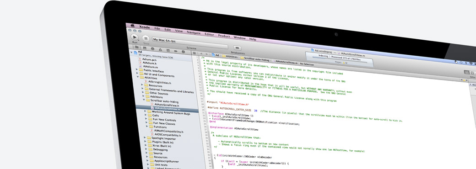Viewport: 476px width, 169px height.
Task: Open the Navigate menu
Action: pyautogui.click(x=193, y=32)
